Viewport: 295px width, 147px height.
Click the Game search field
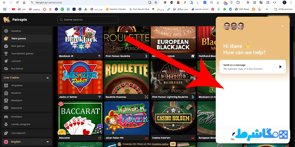[x=88, y=20]
